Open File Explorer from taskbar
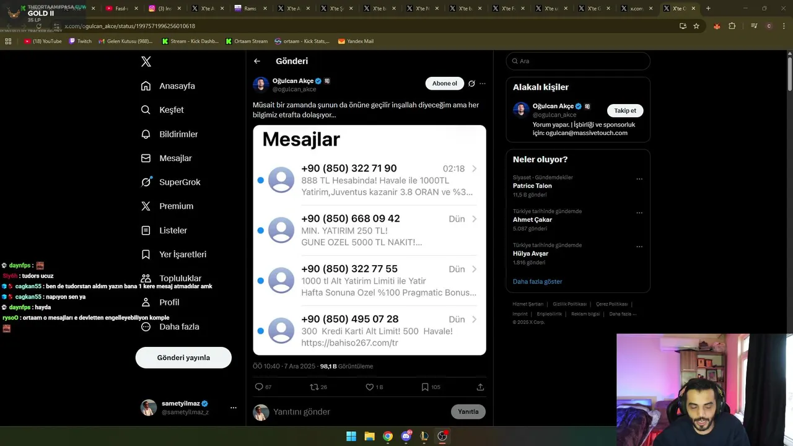793x446 pixels. click(x=369, y=436)
